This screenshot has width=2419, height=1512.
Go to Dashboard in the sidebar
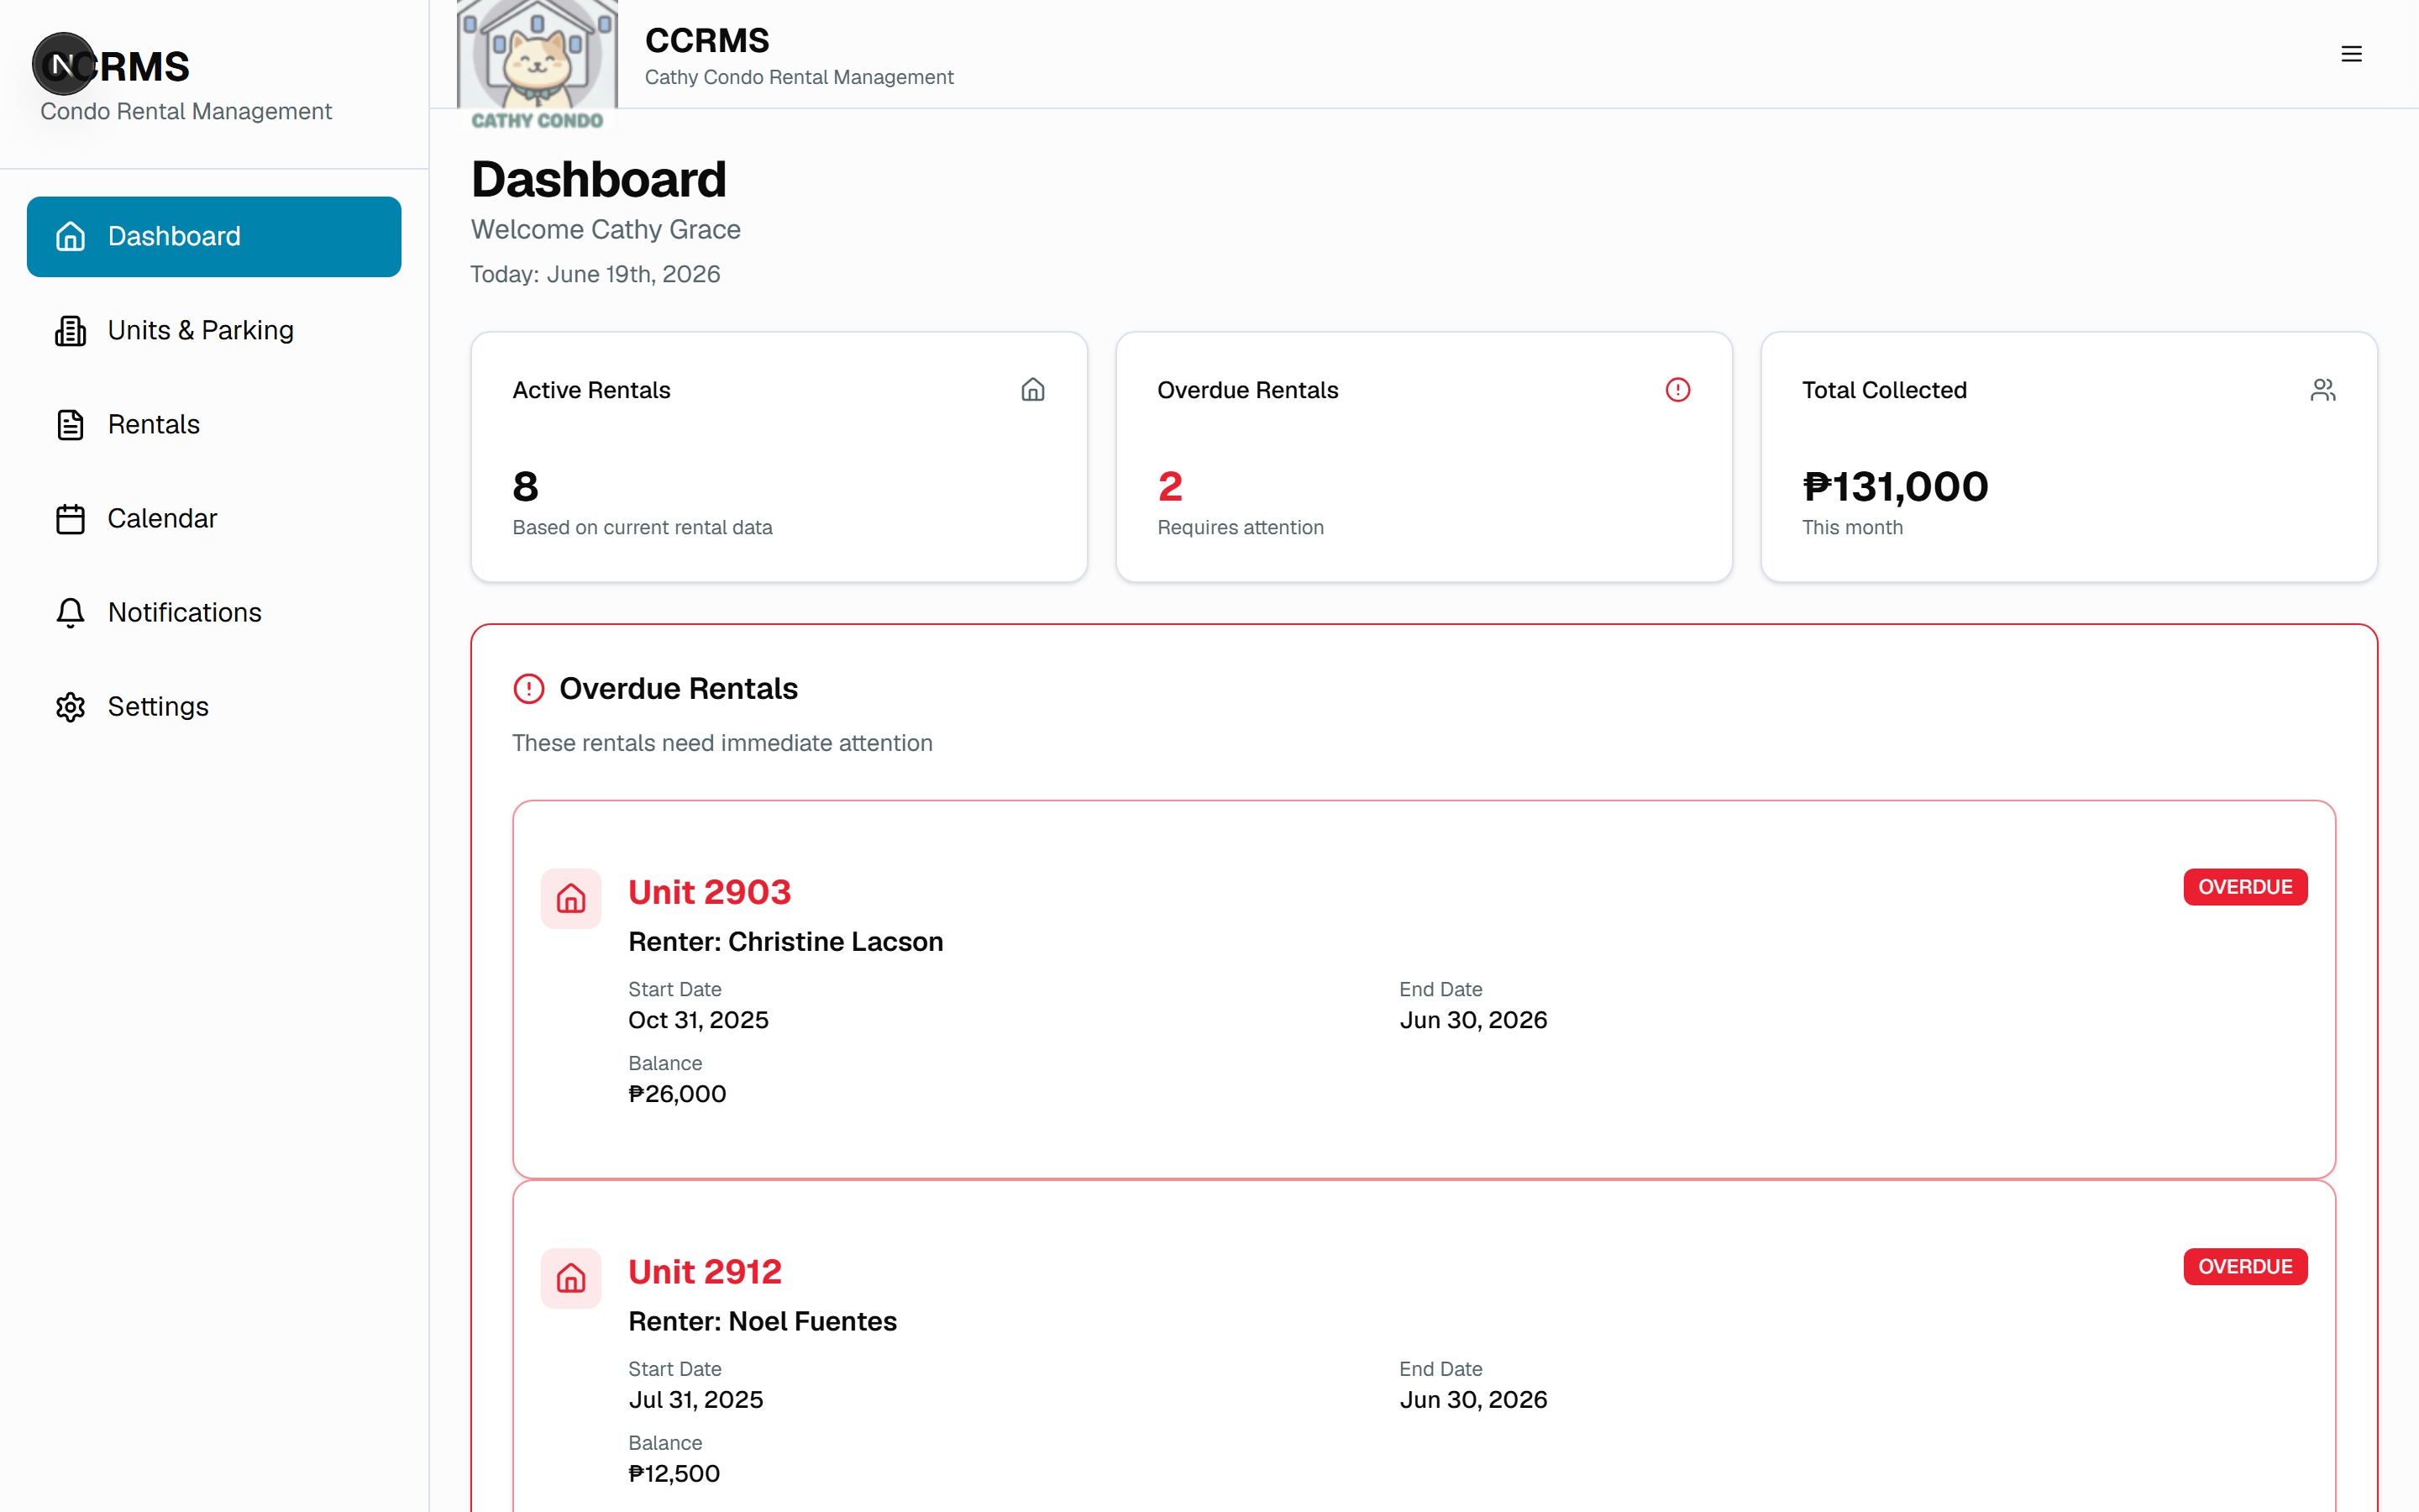click(x=214, y=237)
